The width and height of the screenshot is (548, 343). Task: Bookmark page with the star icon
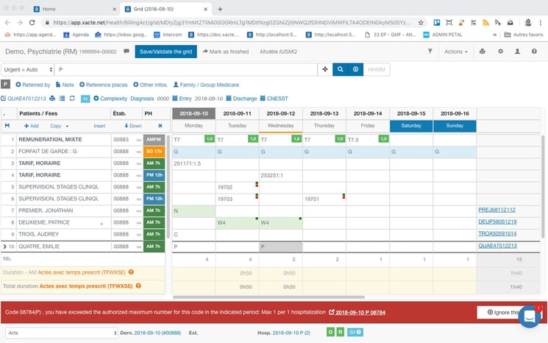tap(421, 22)
